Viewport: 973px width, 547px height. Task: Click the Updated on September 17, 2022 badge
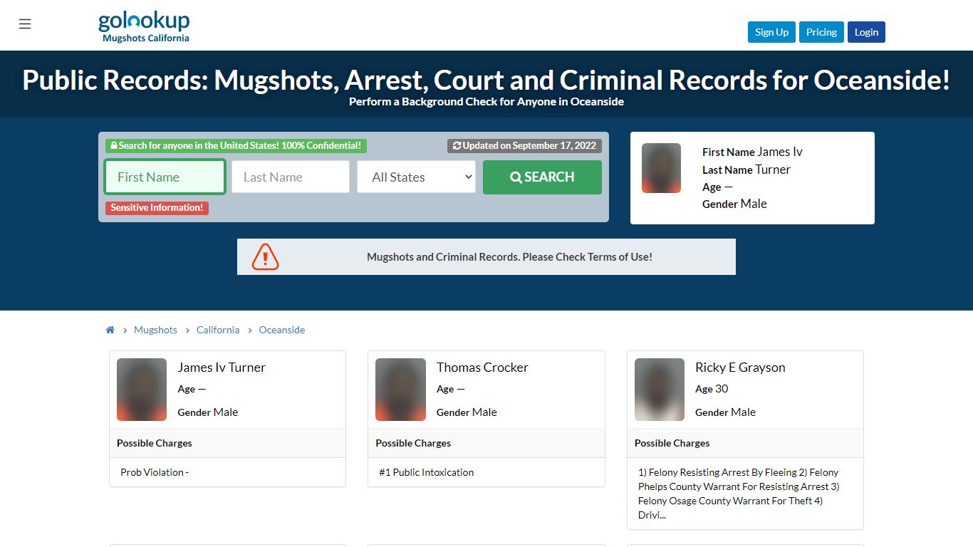click(524, 145)
